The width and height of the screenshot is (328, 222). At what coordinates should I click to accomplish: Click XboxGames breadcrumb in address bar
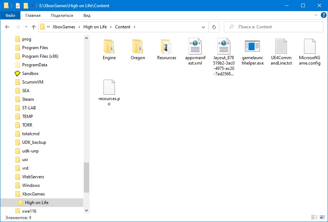click(64, 27)
